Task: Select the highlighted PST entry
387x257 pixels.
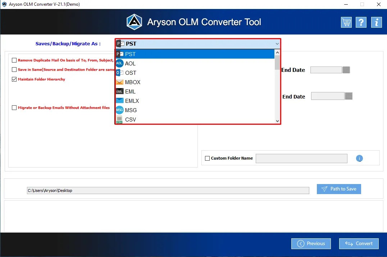Action: (x=131, y=54)
